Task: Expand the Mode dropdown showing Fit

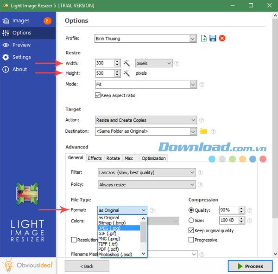Action: tap(193, 84)
